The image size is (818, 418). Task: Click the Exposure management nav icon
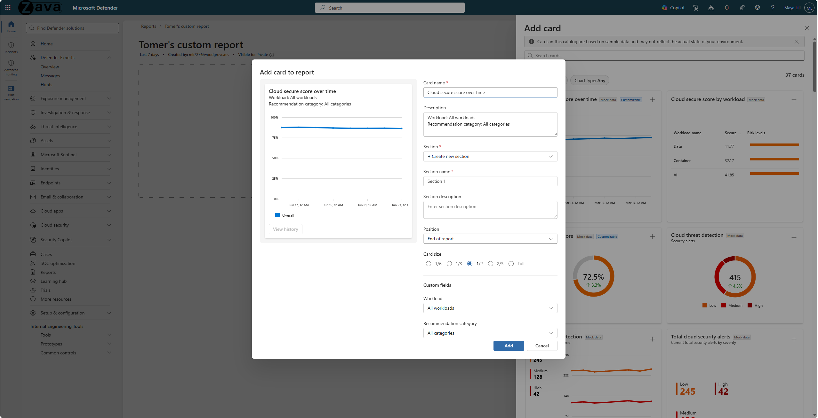(33, 98)
